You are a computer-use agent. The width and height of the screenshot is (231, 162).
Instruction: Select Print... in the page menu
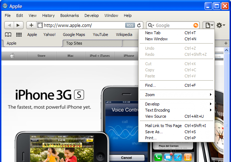(x=176, y=138)
